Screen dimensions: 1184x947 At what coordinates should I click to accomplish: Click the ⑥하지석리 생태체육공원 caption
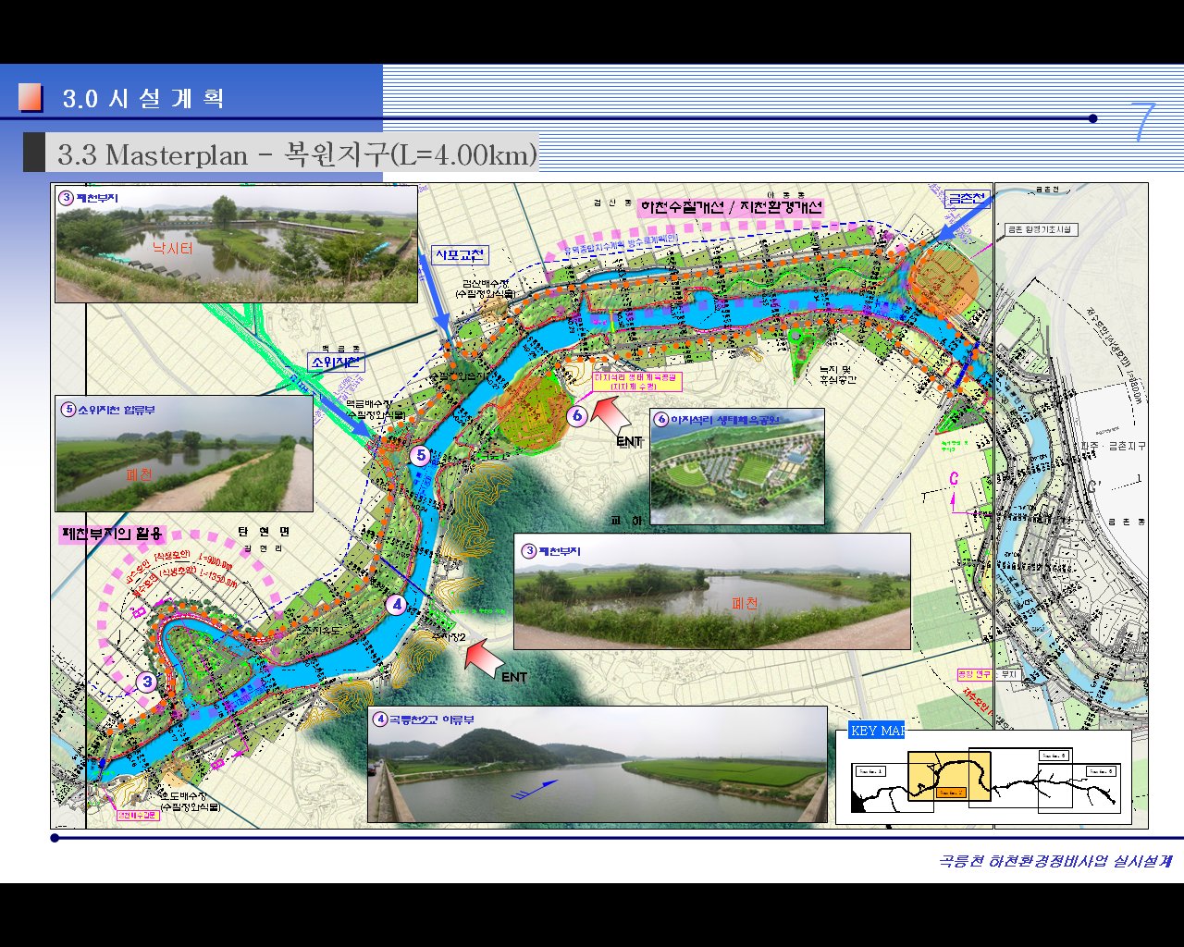tap(718, 419)
